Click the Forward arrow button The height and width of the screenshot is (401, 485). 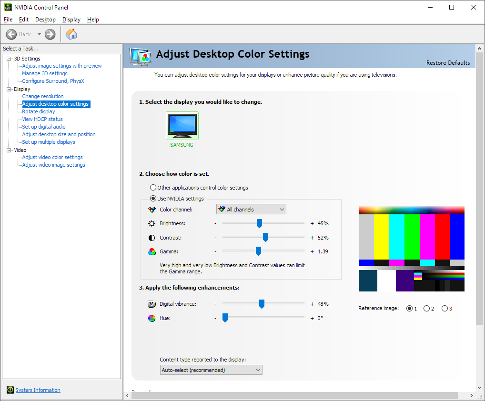click(50, 34)
